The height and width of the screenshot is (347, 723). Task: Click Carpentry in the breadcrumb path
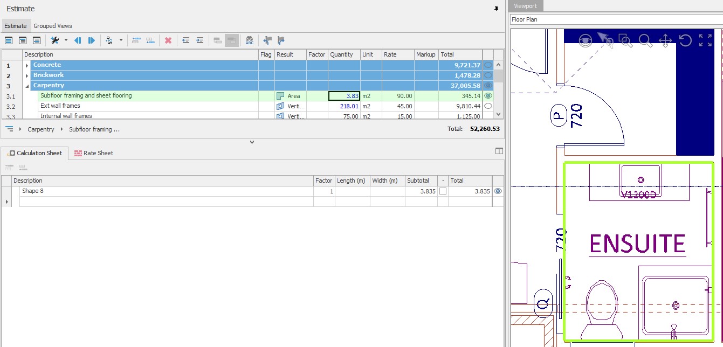41,129
